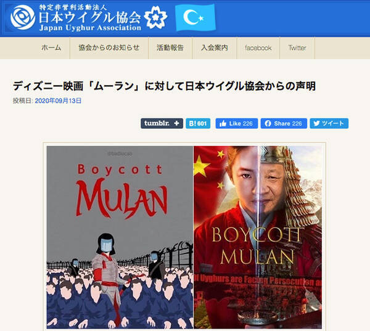Click the Twitter bird icon on ツイート button
This screenshot has width=370, height=331.
pos(316,123)
